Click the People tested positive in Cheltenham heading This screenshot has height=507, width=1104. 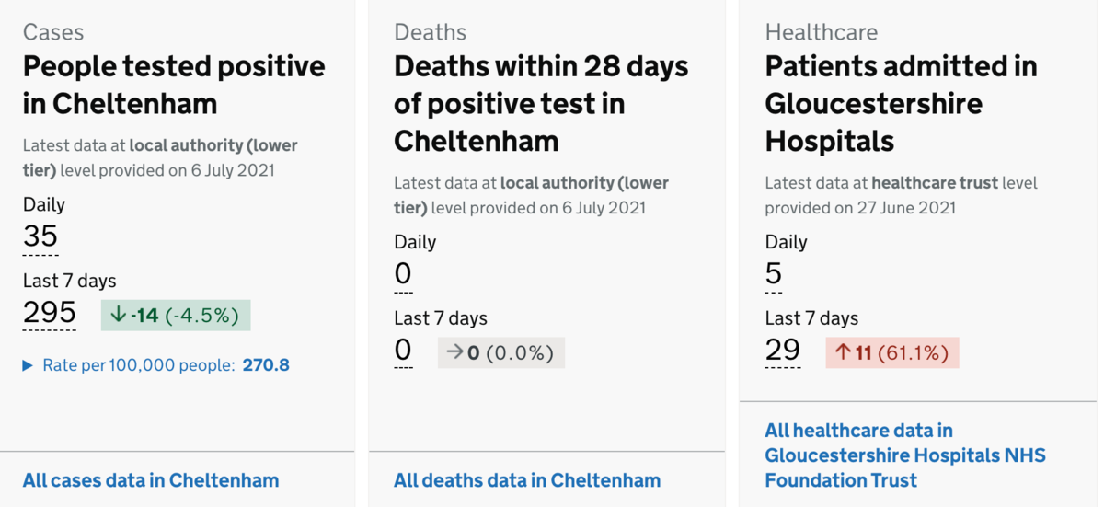tap(174, 85)
